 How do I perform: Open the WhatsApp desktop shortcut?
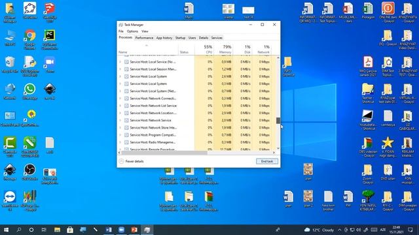coord(29,91)
